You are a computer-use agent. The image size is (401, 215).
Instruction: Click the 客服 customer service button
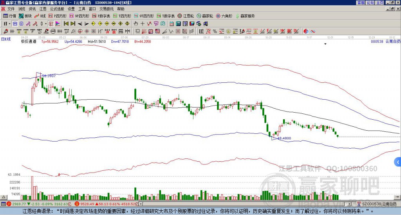[x=361, y=3]
